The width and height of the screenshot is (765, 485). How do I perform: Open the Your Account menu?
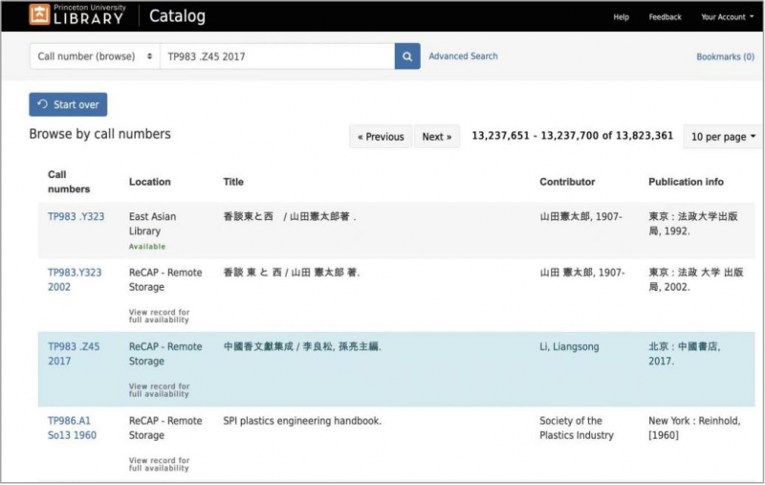click(724, 17)
